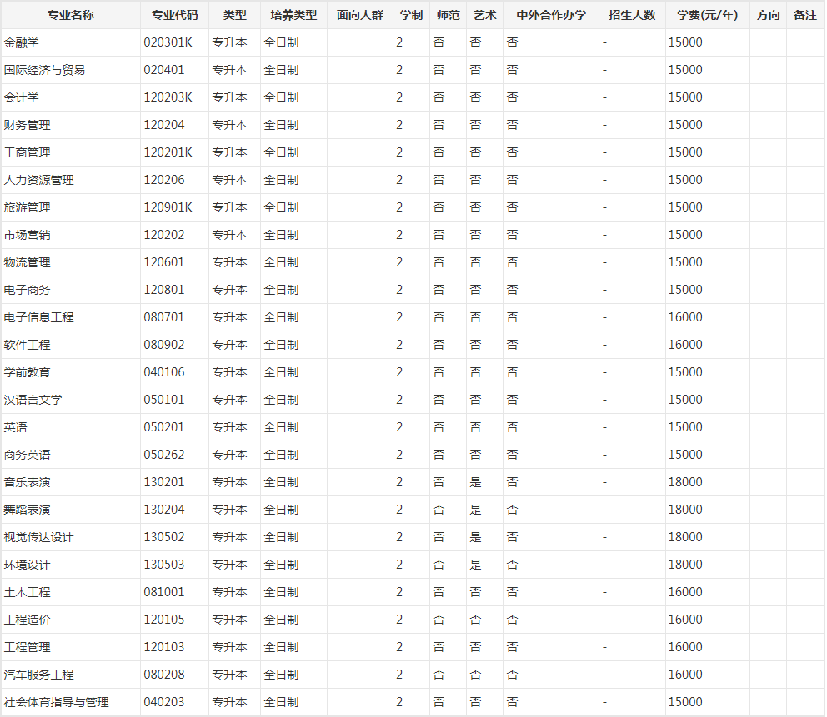This screenshot has width=827, height=717.
Task: Click major code 130204
Action: 164,510
